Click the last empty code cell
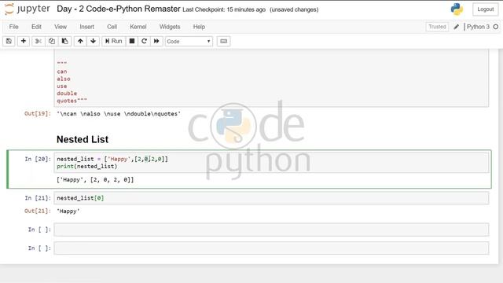This screenshot has height=283, width=503. (271, 248)
